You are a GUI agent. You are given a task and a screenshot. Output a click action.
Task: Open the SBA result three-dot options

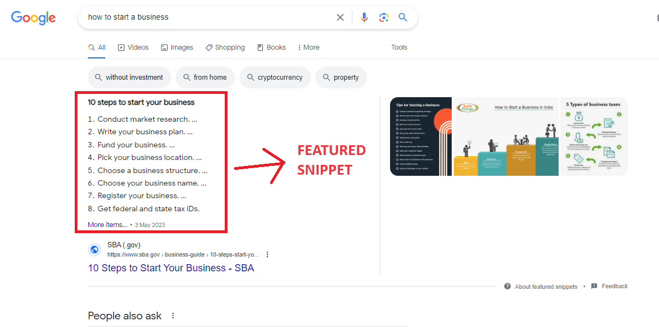pos(267,254)
